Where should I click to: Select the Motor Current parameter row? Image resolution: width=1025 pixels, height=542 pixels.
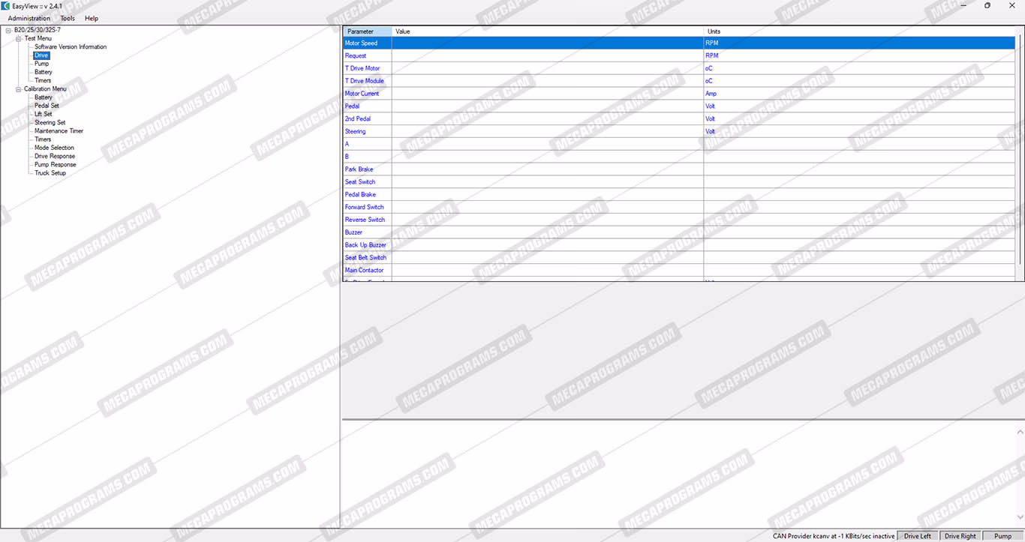click(x=362, y=94)
